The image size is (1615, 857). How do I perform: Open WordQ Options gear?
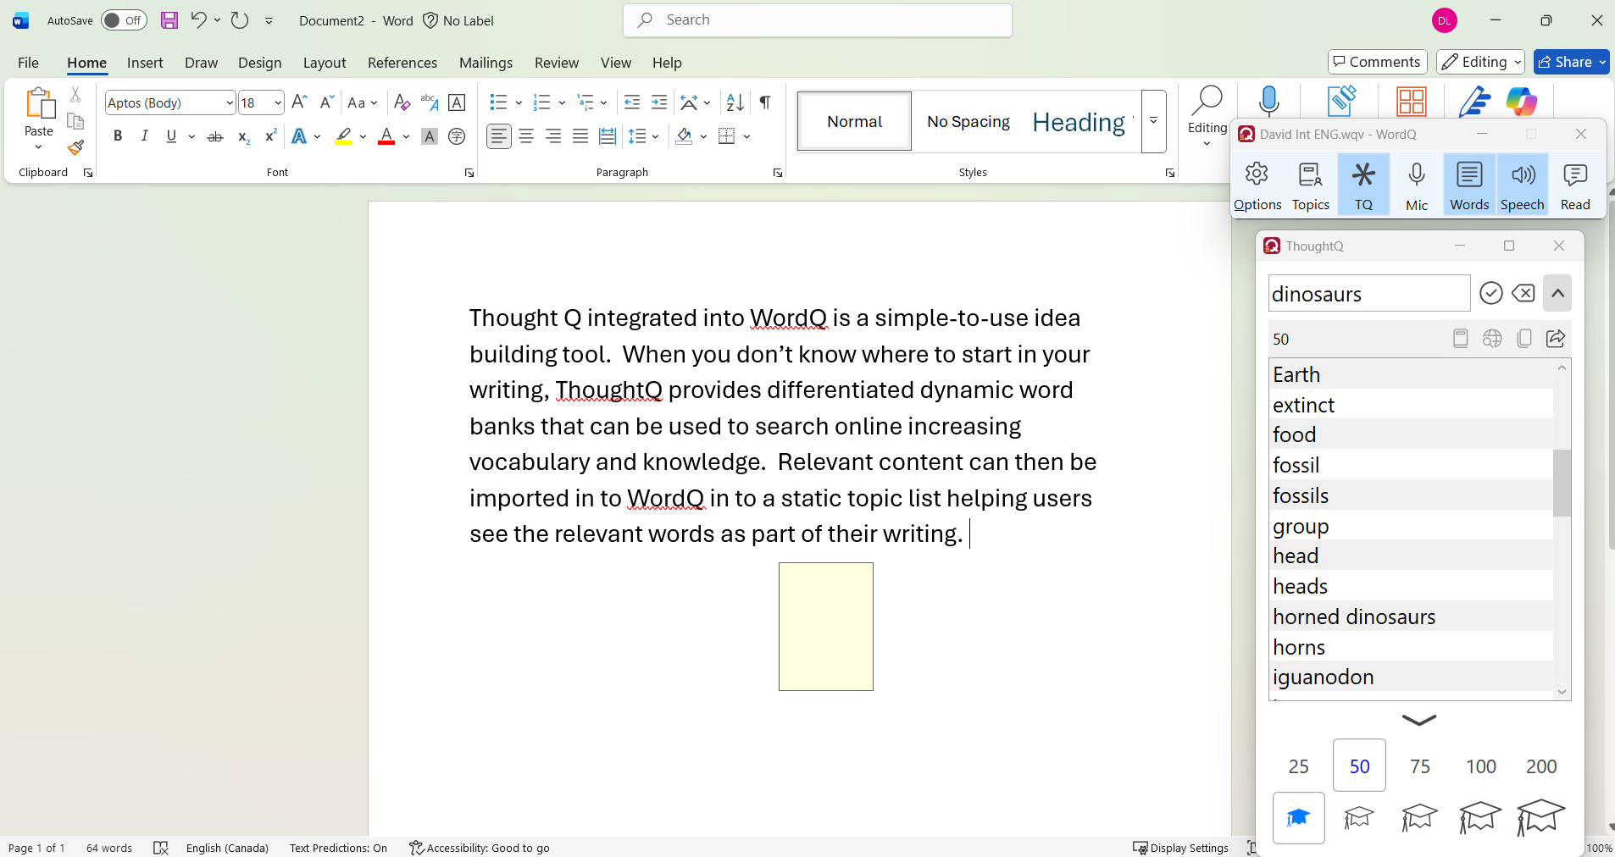tap(1257, 185)
